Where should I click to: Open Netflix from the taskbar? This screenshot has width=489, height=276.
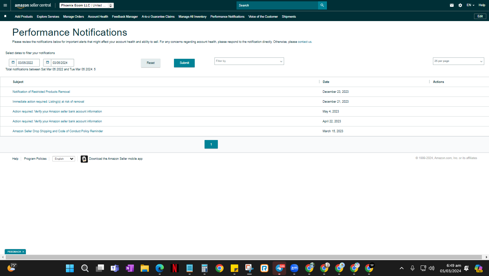(x=175, y=268)
